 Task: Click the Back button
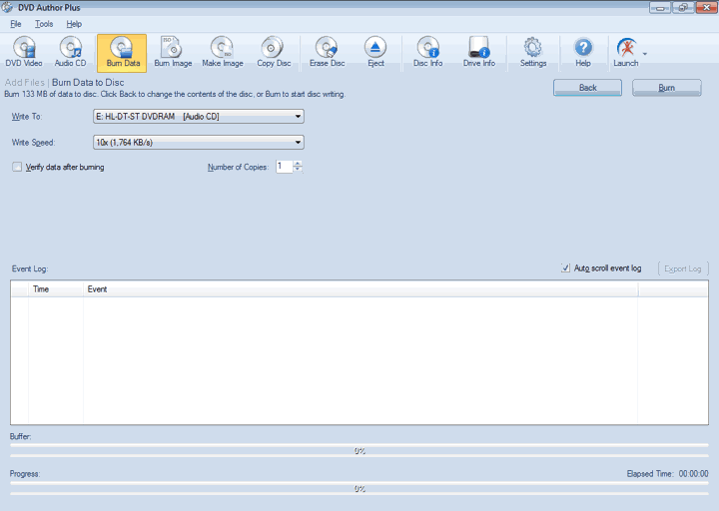(x=587, y=88)
